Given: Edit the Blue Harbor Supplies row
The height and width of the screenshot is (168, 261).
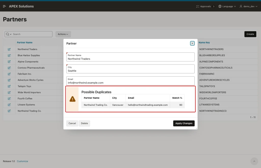Looking at the screenshot, I should tap(9, 55).
